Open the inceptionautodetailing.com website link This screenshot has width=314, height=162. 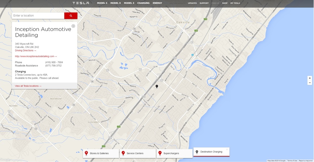36,56
